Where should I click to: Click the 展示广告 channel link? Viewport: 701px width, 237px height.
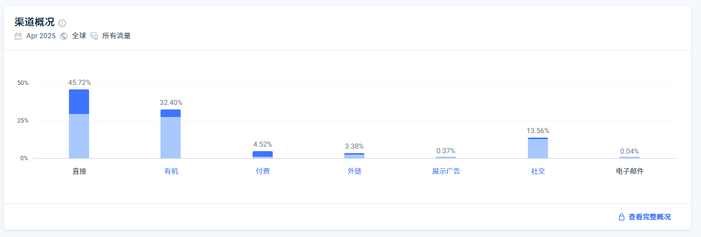(446, 171)
